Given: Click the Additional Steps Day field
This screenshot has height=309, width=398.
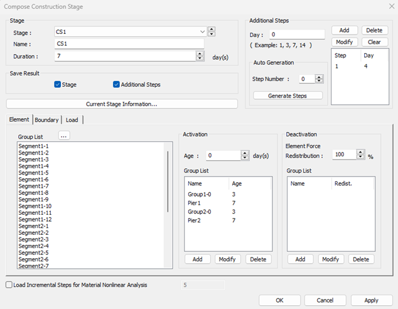Looking at the screenshot, I should pos(297,35).
